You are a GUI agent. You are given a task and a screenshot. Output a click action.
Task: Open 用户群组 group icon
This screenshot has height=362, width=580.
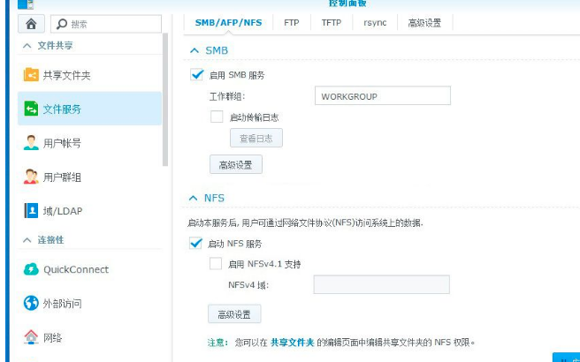pyautogui.click(x=31, y=177)
